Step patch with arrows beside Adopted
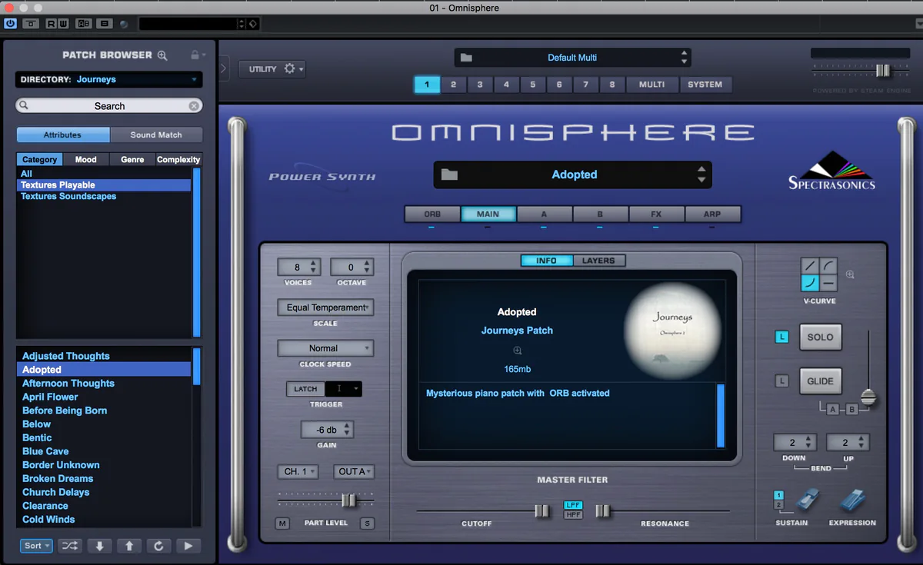Image resolution: width=923 pixels, height=565 pixels. (x=701, y=174)
